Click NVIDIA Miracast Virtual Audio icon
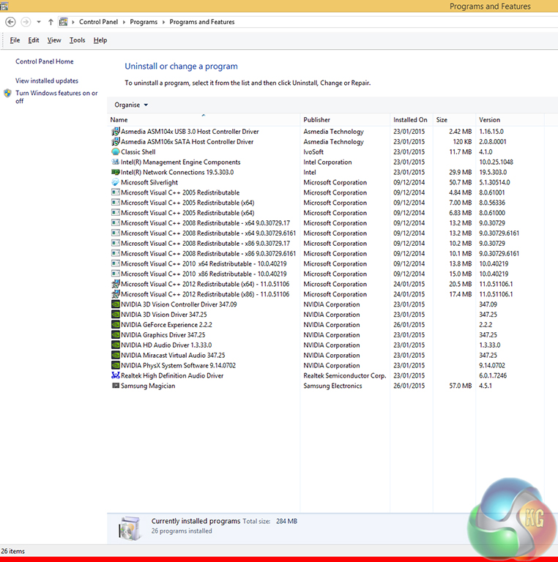Image resolution: width=558 pixels, height=562 pixels. click(x=116, y=355)
